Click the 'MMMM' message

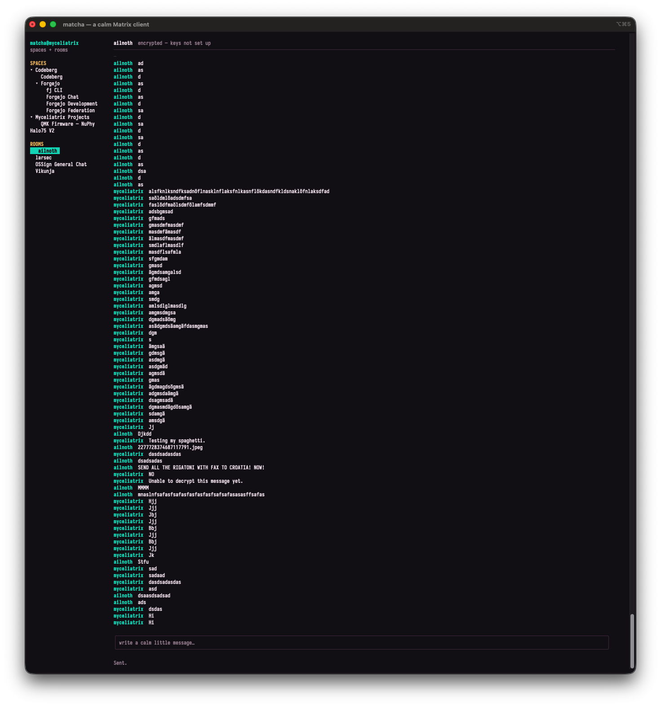click(143, 488)
